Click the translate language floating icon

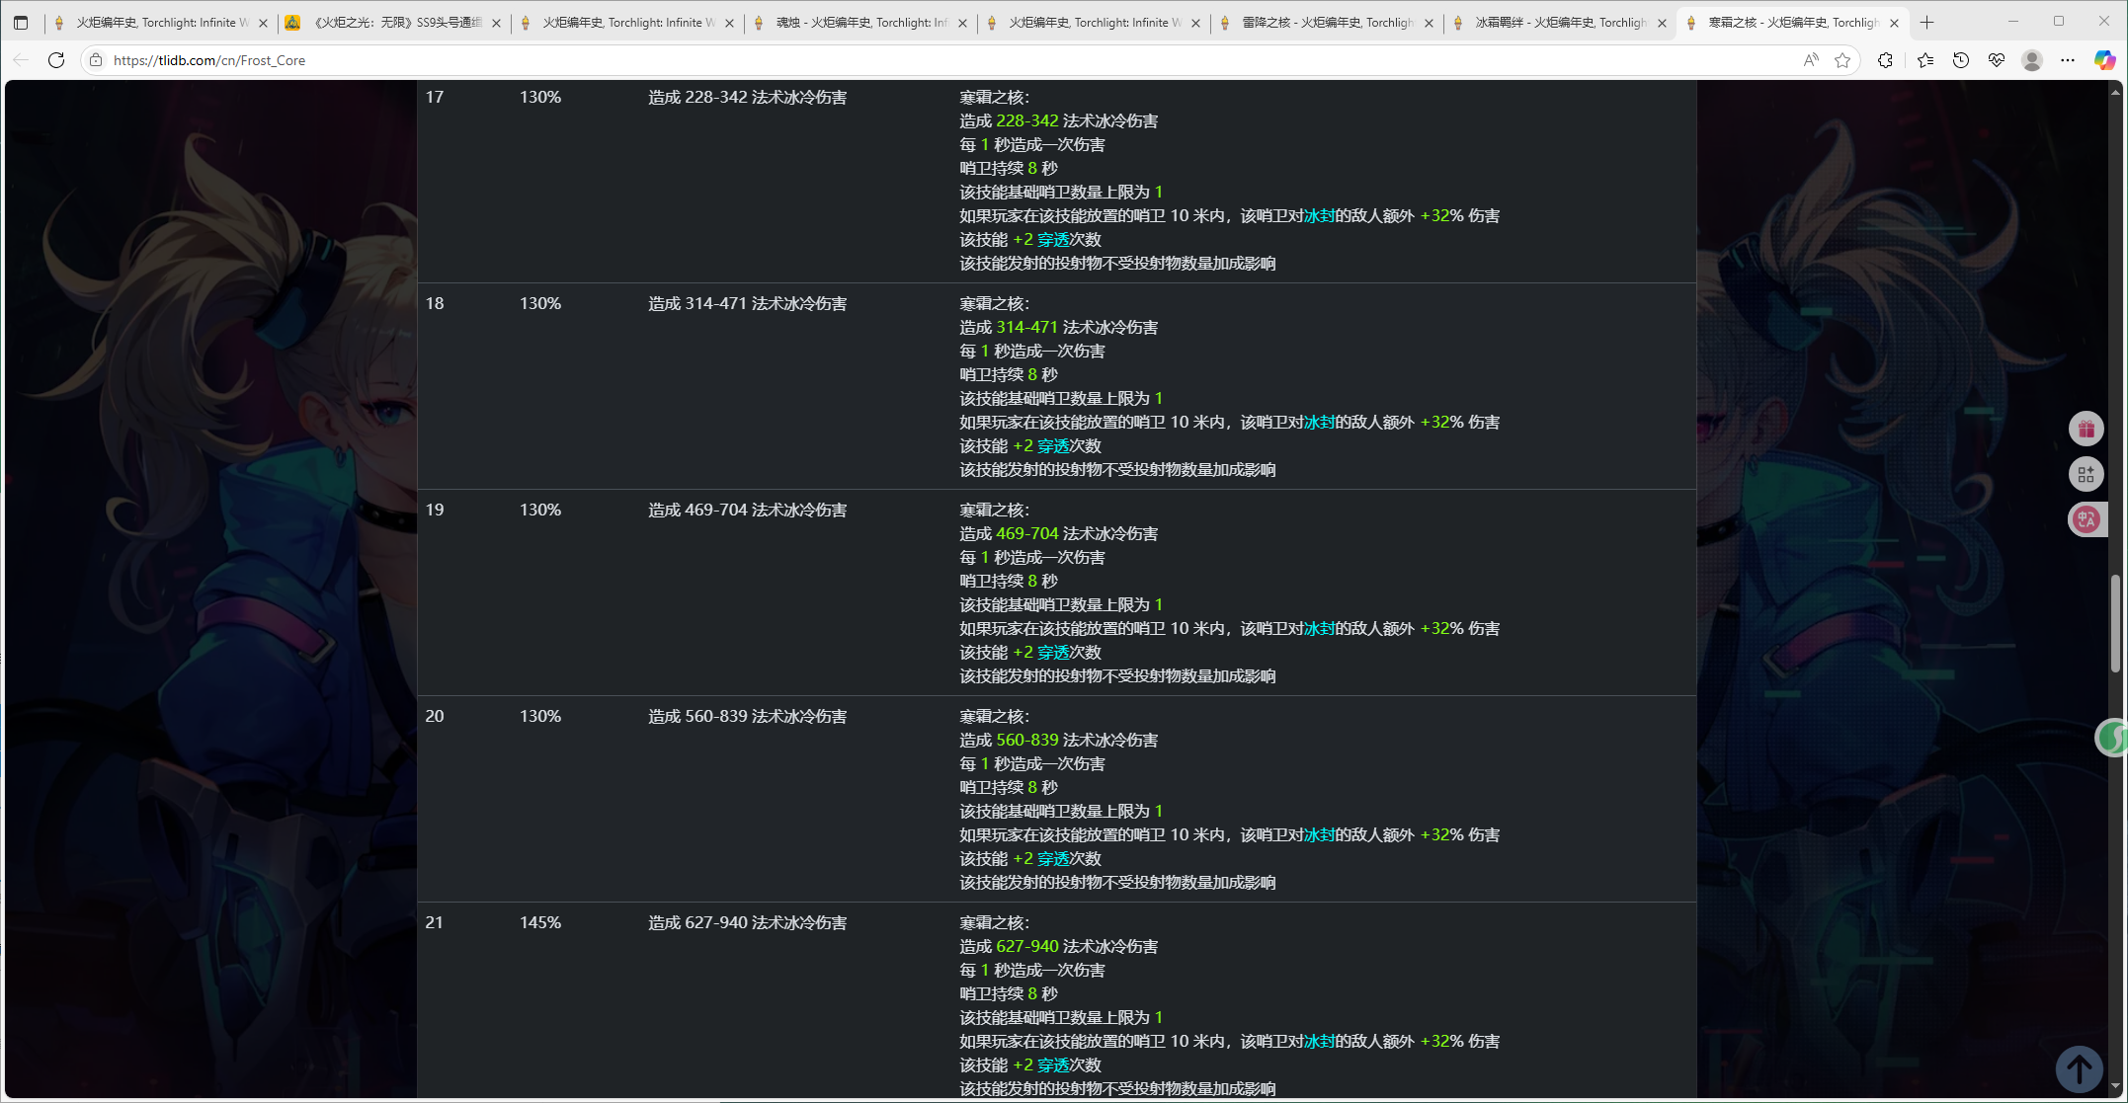click(x=2086, y=519)
